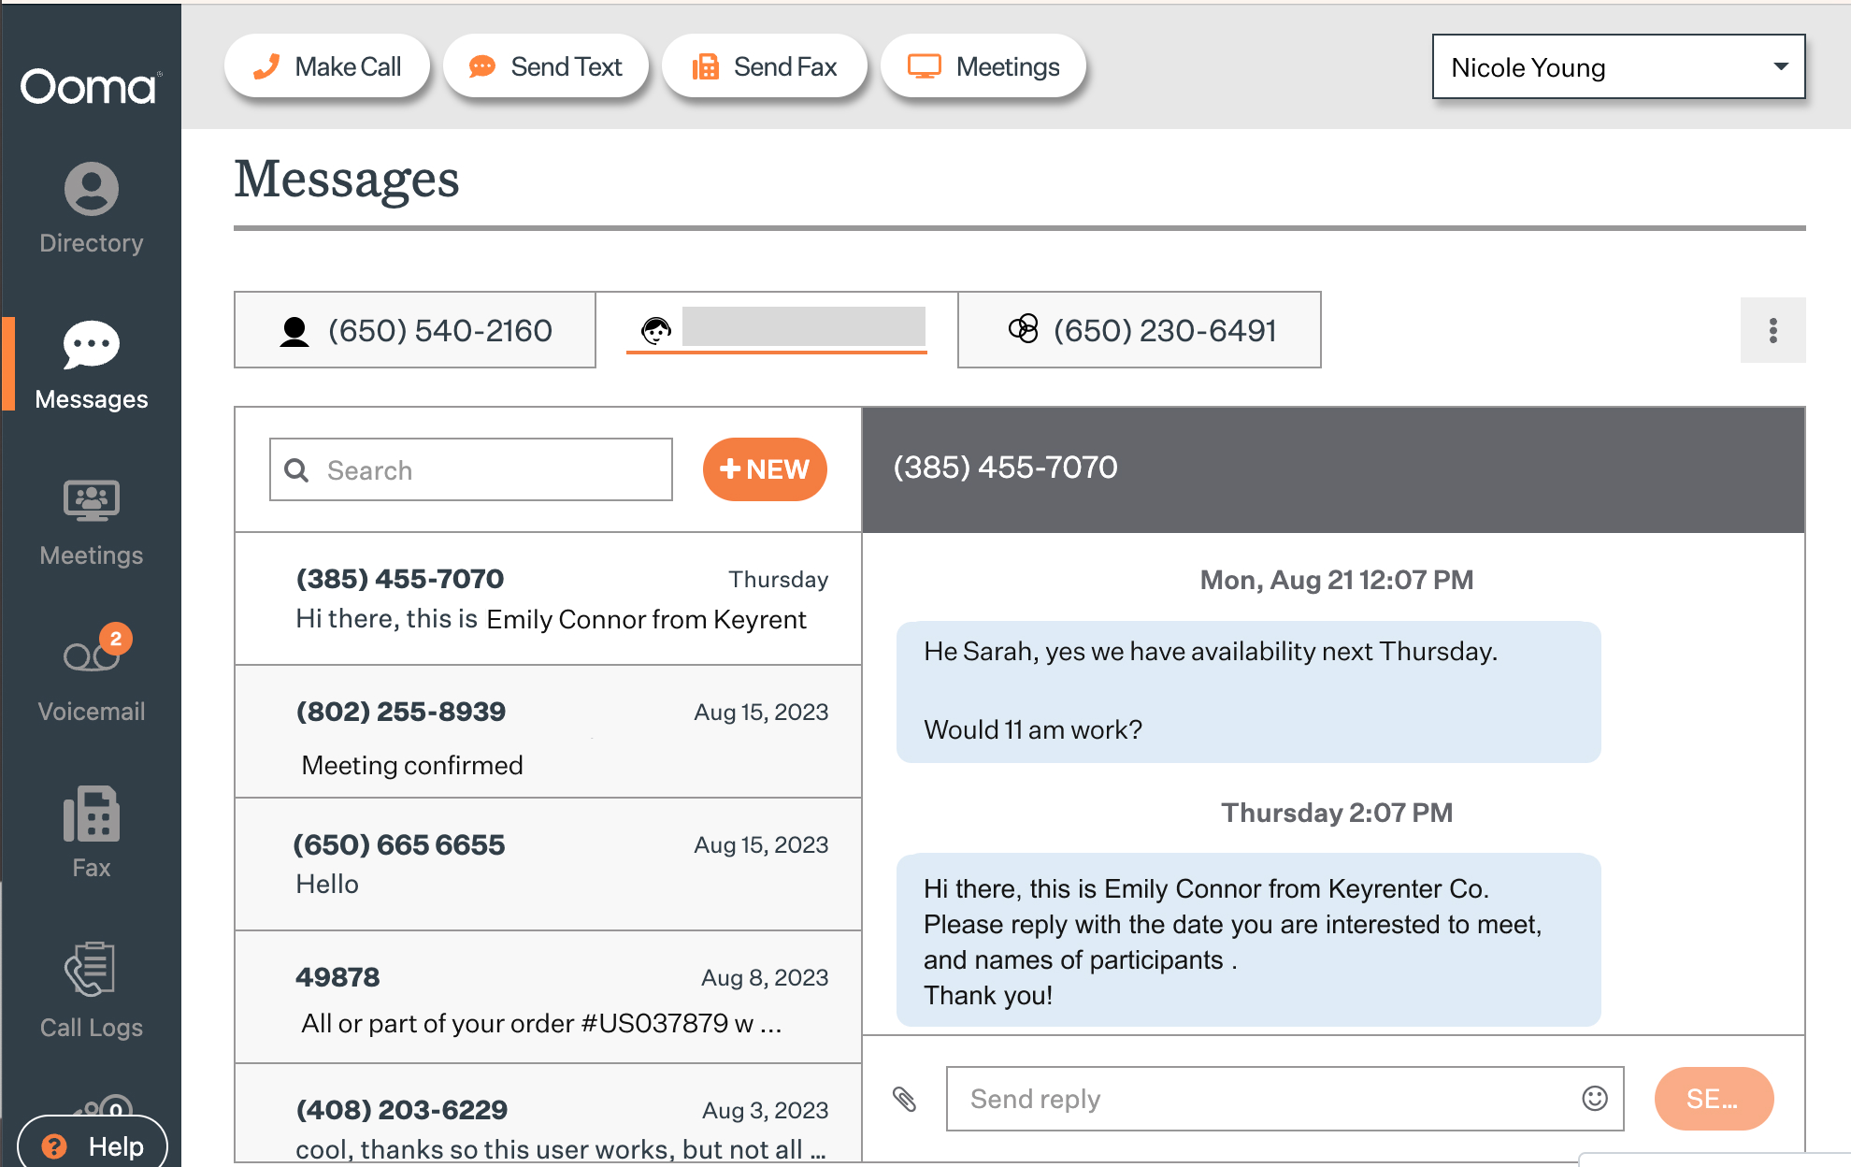Start a new message with +NEW
The image size is (1851, 1167).
click(764, 469)
